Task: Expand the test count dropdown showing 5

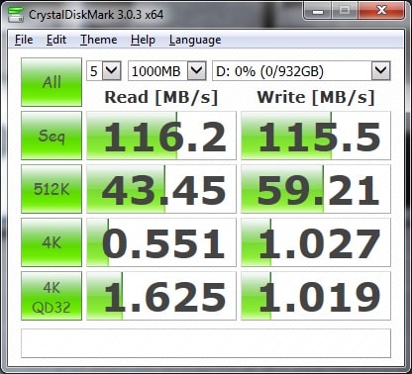Action: [x=112, y=70]
